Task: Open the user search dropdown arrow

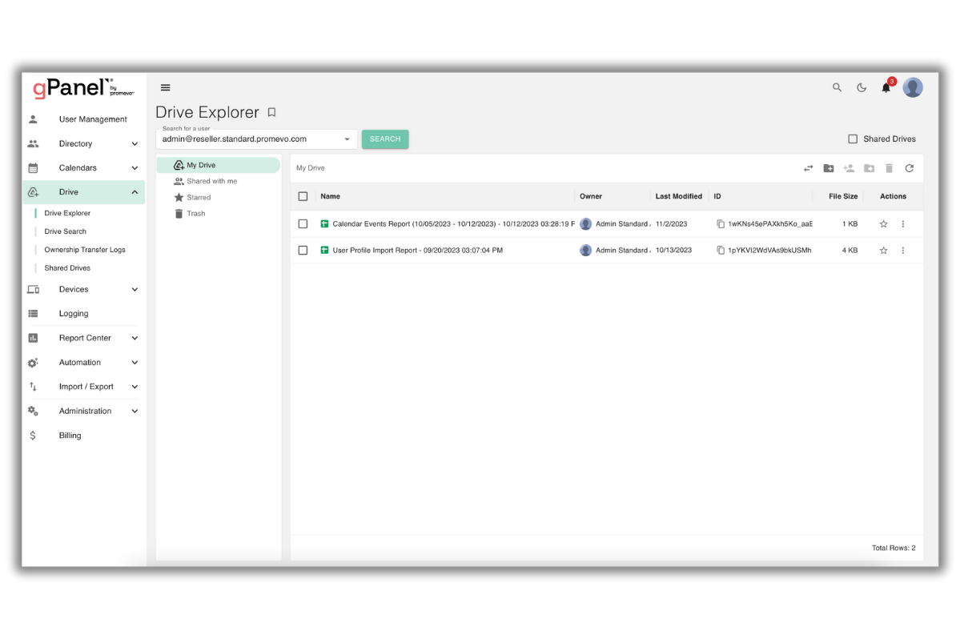Action: tap(347, 139)
